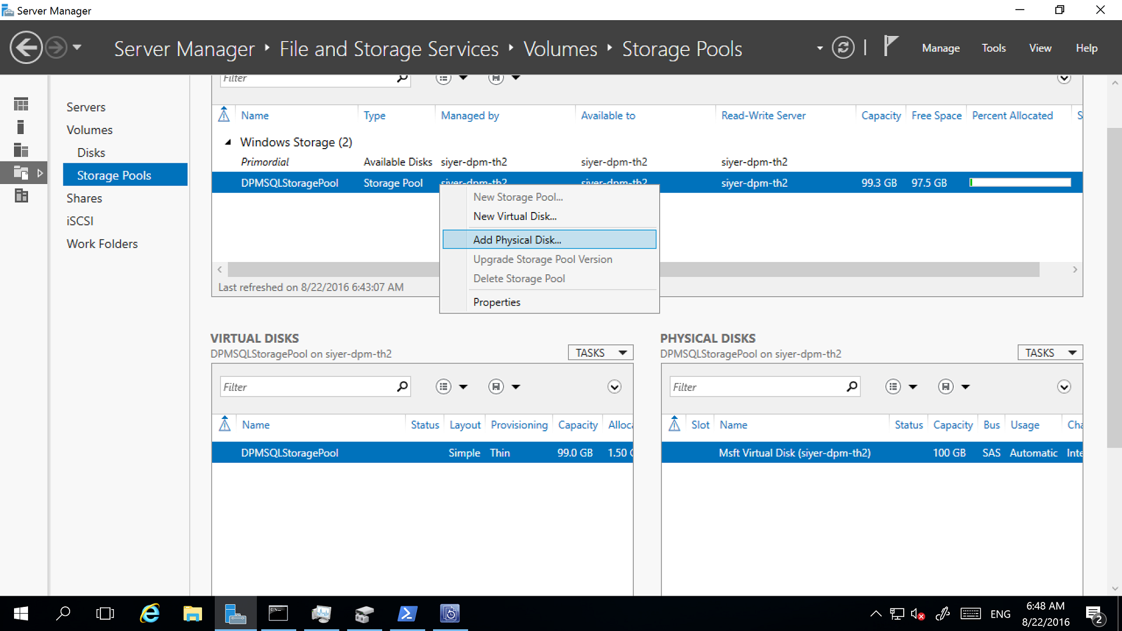
Task: Expand the Storage Pools column sort dropdown
Action: point(462,77)
